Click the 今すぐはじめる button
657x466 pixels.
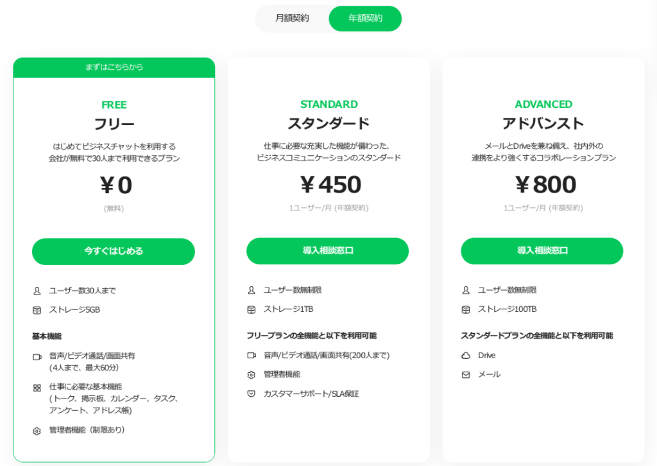113,252
